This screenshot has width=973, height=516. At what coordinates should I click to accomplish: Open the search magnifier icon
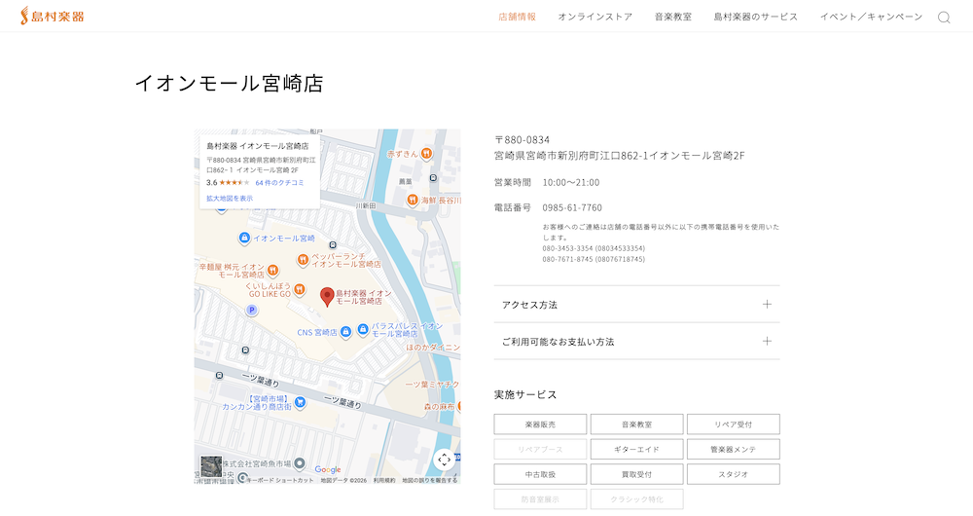(x=944, y=18)
